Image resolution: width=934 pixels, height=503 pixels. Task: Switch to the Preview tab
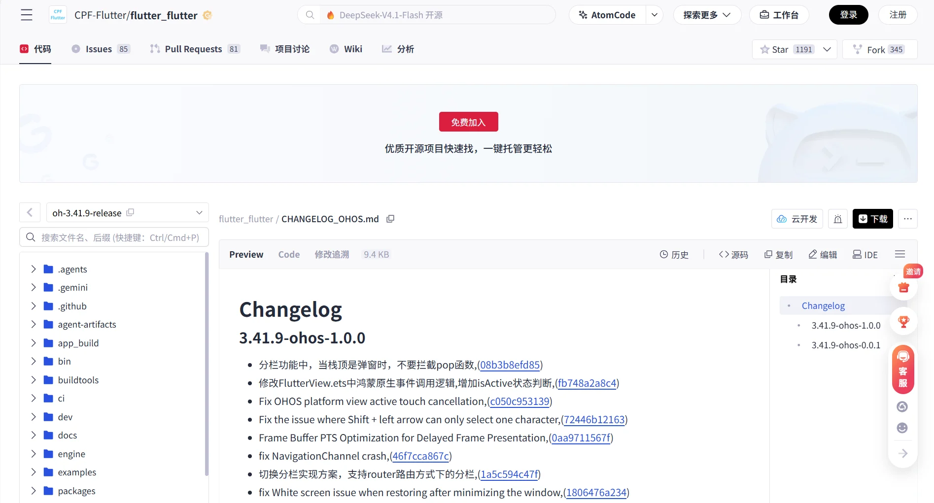pos(246,254)
